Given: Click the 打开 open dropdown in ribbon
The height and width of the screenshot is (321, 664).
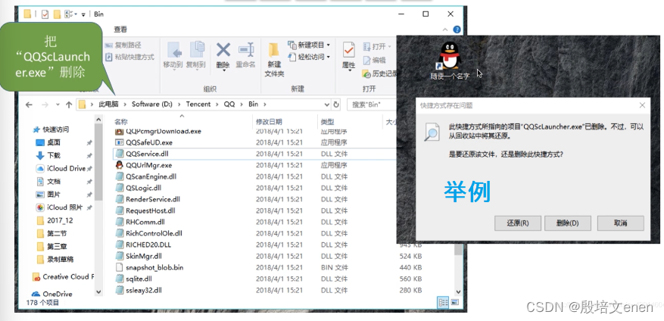Looking at the screenshot, I should click(377, 46).
